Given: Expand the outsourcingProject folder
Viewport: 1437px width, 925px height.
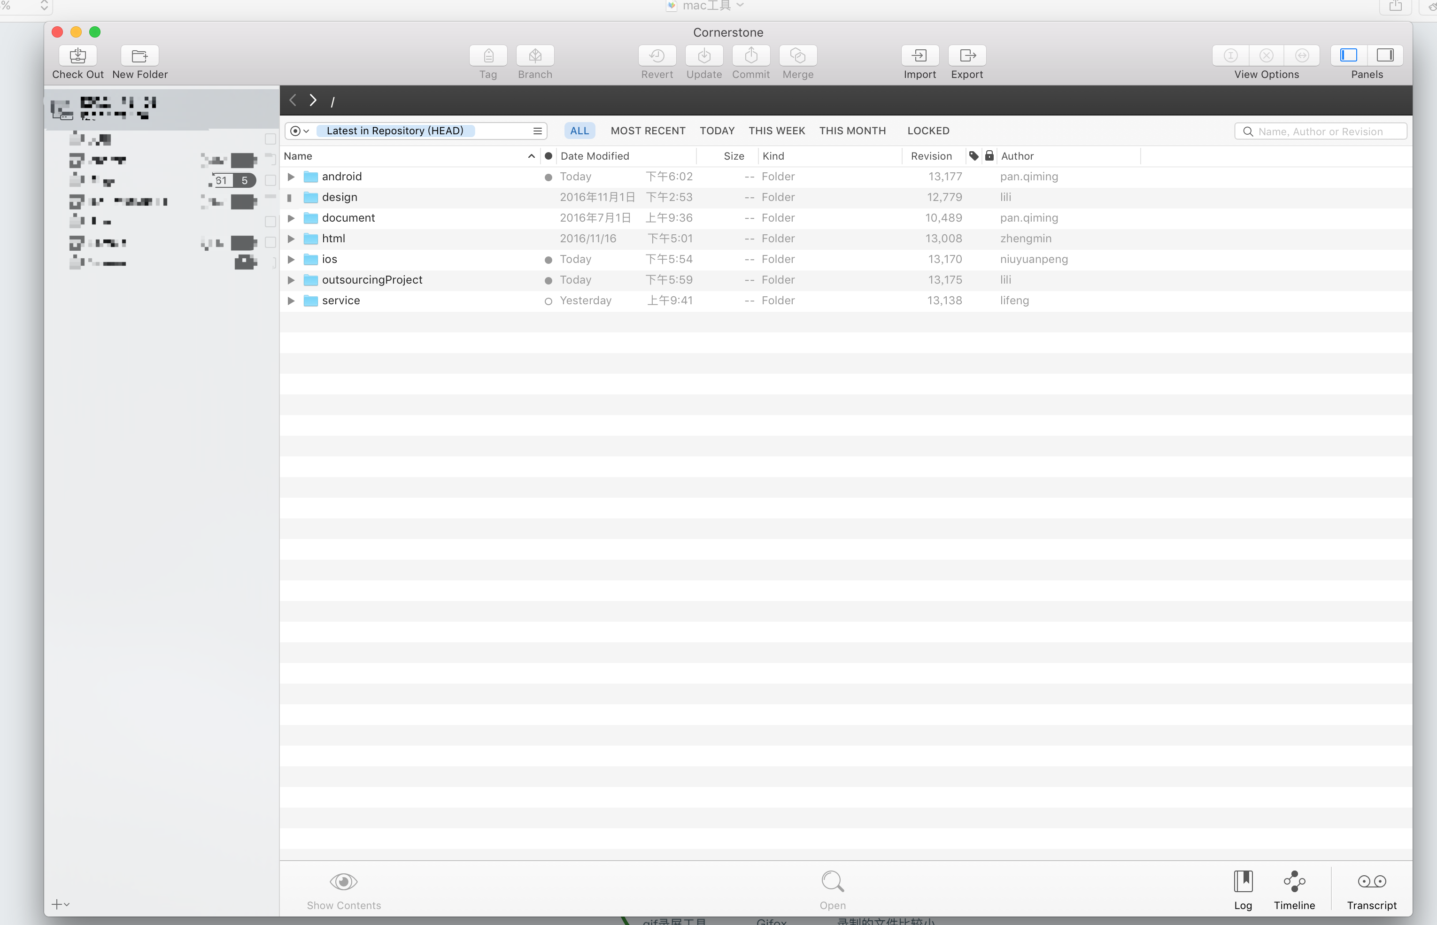Looking at the screenshot, I should tap(291, 280).
